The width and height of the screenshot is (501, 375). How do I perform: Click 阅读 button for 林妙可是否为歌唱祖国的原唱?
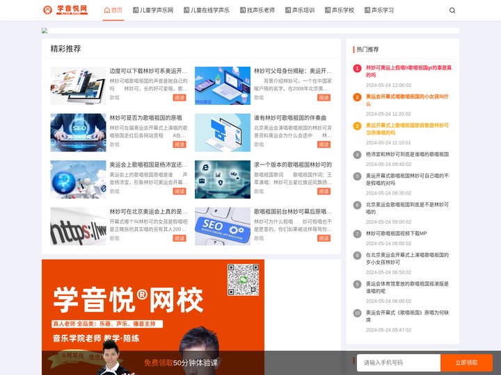(180, 144)
